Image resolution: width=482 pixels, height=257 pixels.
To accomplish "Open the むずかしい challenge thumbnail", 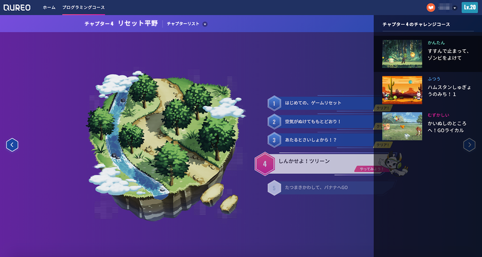I will [x=402, y=126].
